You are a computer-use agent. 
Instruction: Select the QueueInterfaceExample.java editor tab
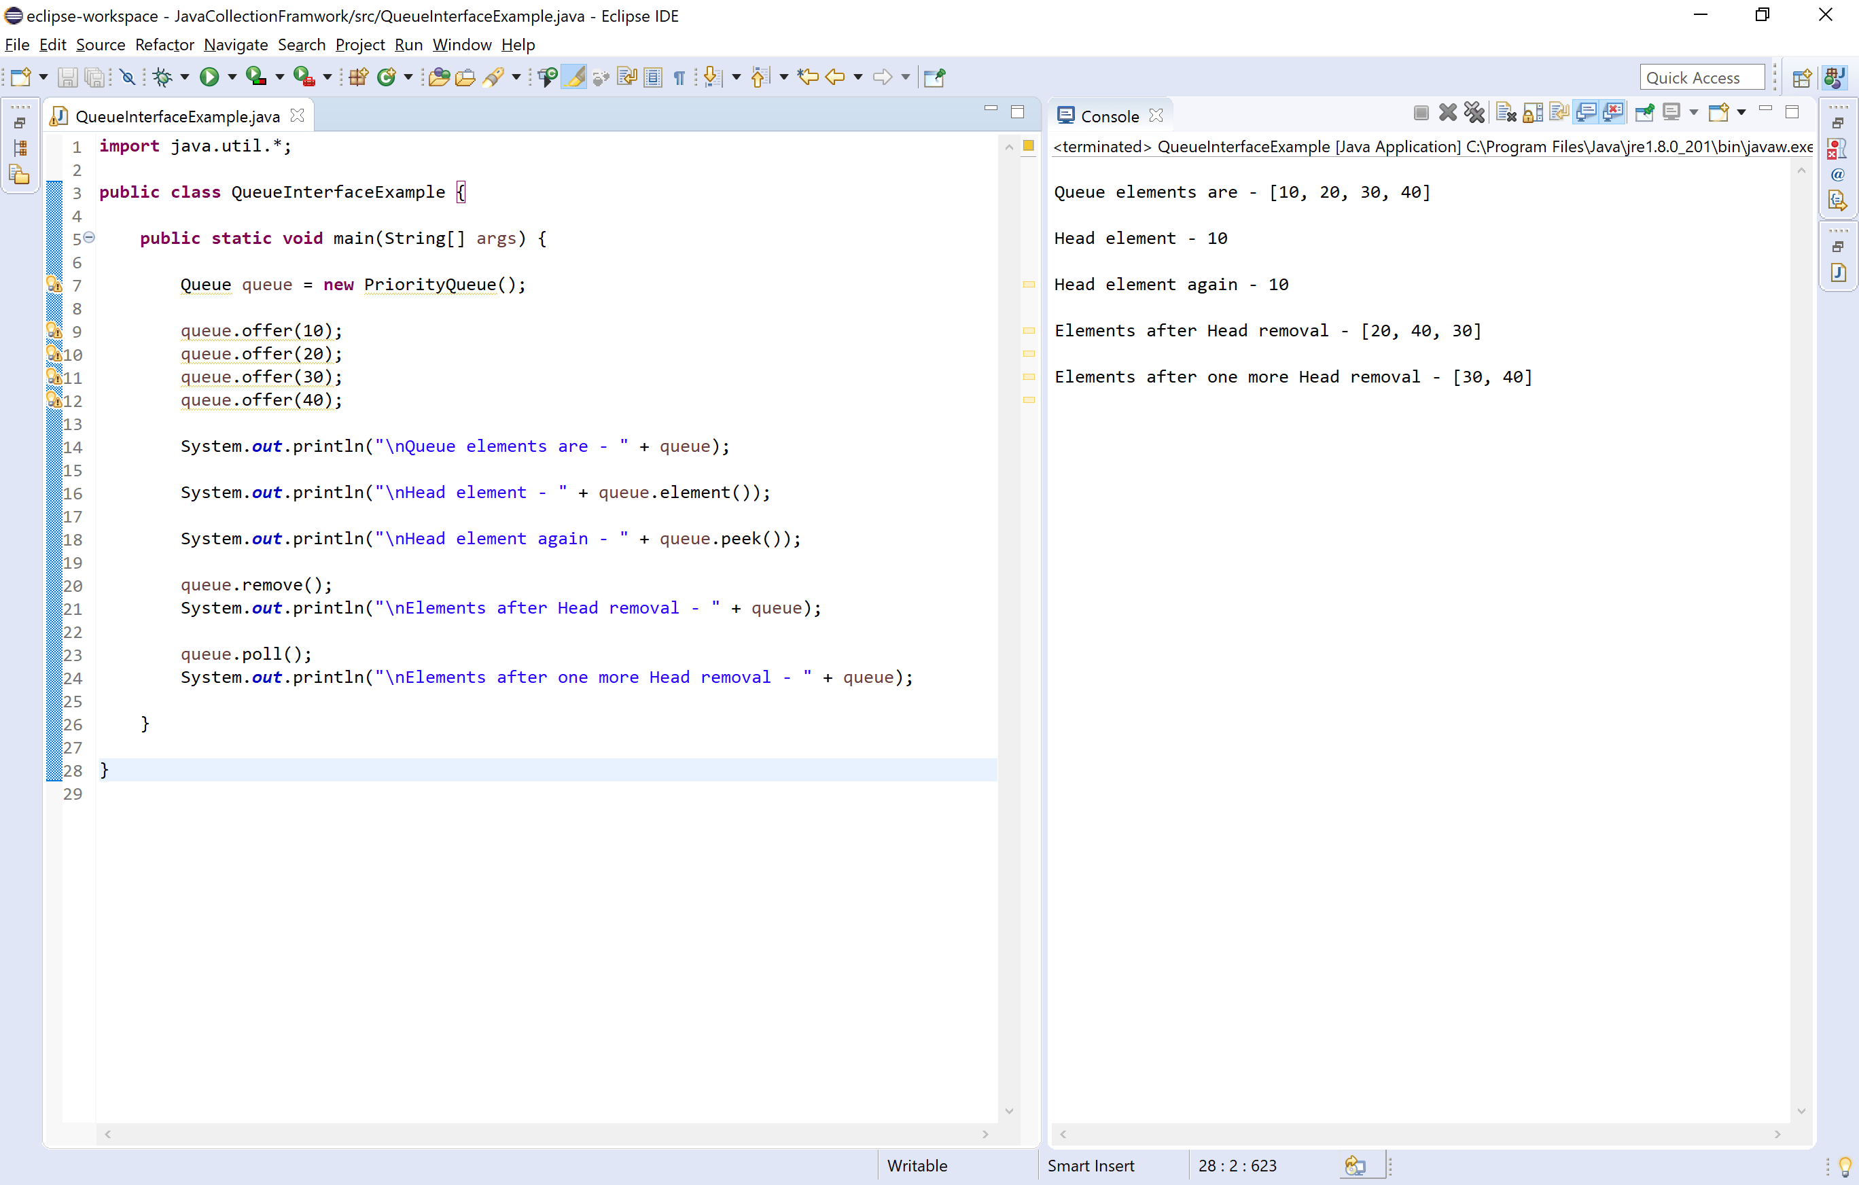click(x=177, y=116)
